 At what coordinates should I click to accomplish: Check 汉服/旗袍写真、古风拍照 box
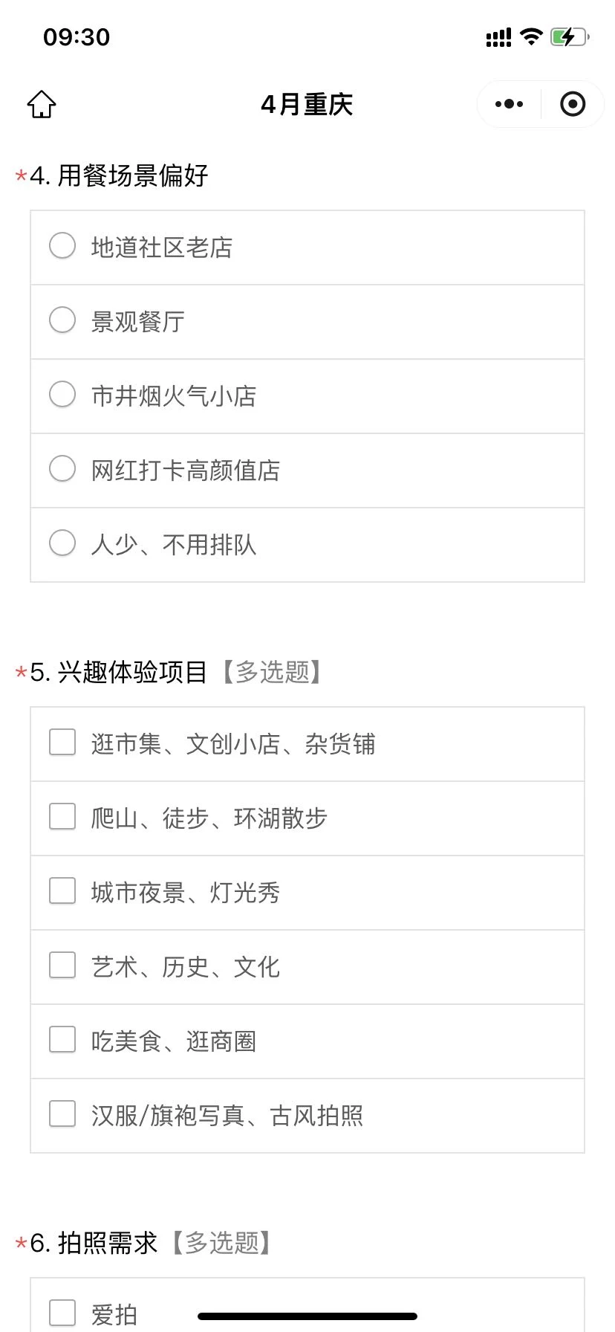click(x=62, y=1114)
